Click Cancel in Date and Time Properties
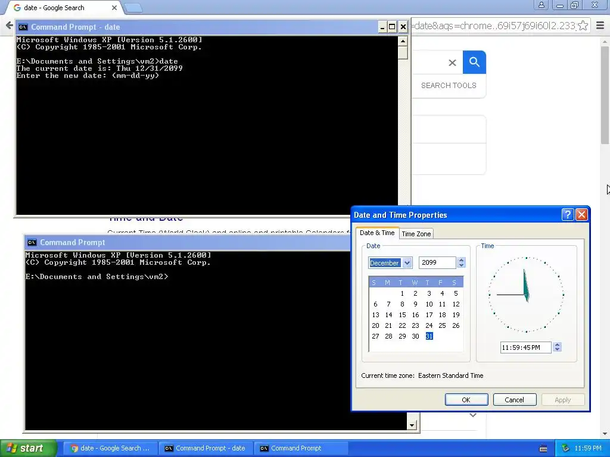 coord(514,399)
